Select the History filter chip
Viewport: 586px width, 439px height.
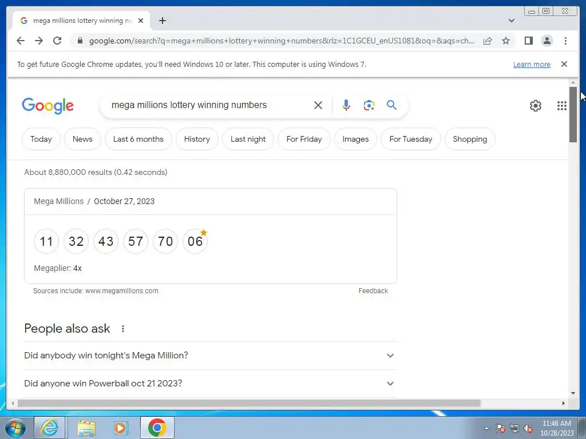pyautogui.click(x=197, y=139)
